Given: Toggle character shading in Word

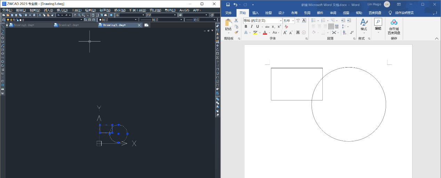Looking at the screenshot, I should point(298,33).
